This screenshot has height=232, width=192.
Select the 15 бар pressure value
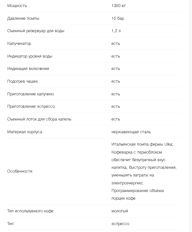[118, 18]
